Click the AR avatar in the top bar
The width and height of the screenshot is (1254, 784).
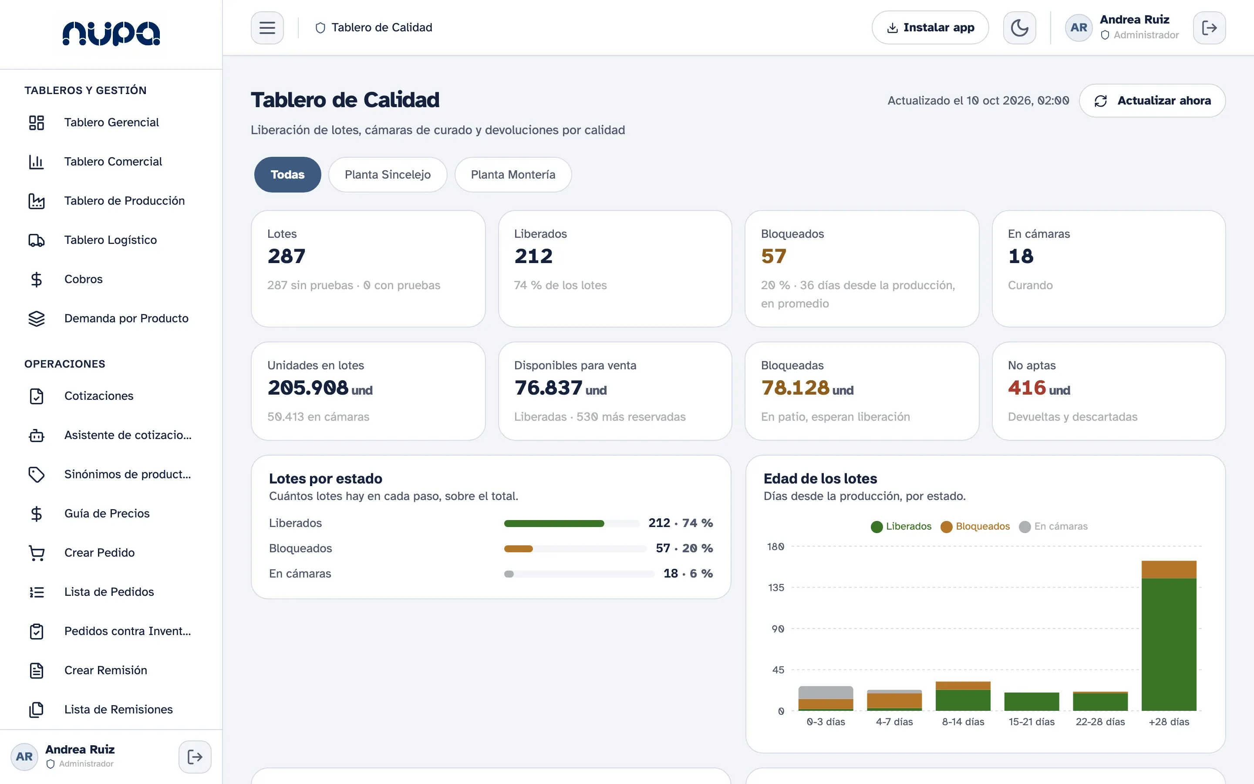click(1079, 27)
